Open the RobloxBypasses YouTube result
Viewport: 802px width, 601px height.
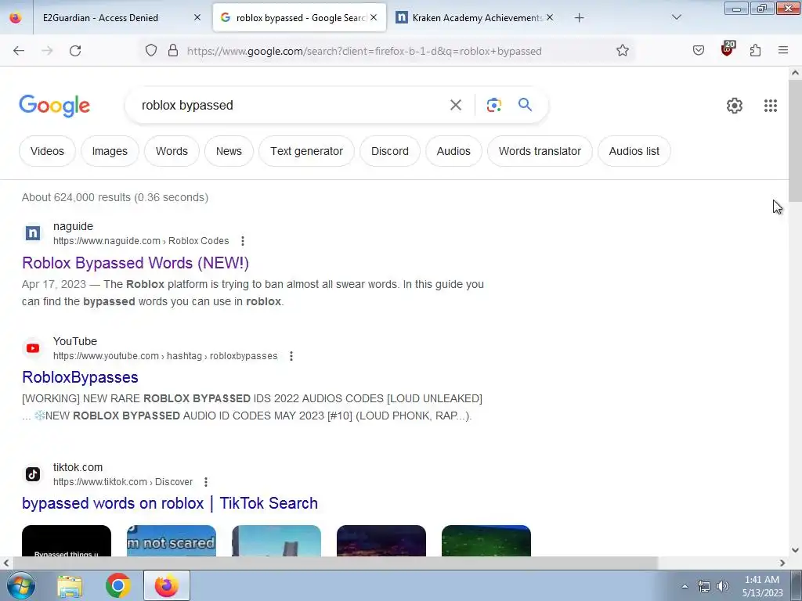[81, 377]
